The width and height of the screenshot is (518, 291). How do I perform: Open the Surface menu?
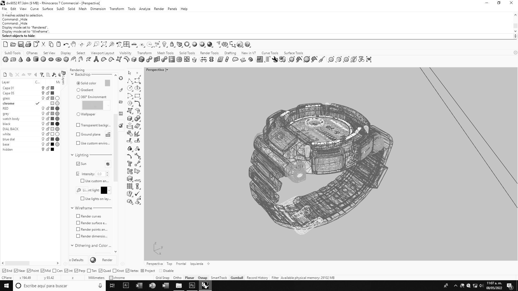tap(47, 9)
